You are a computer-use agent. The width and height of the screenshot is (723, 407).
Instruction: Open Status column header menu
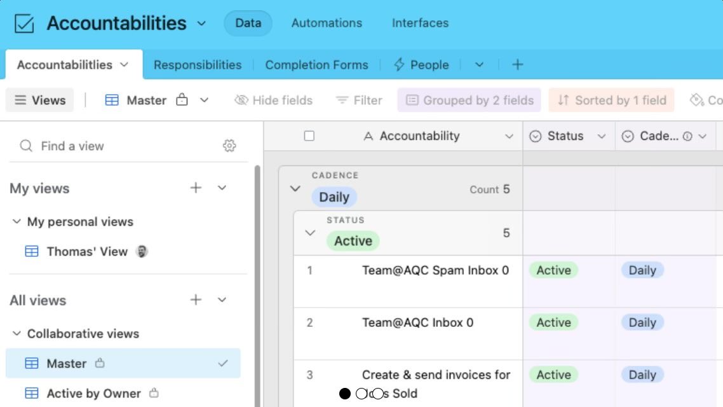coord(601,137)
